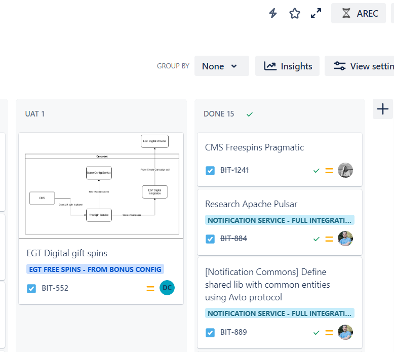The height and width of the screenshot is (352, 394).
Task: Click the EGT FREE SPINS - FROM BONUS CONFIG label
Action: [95, 269]
